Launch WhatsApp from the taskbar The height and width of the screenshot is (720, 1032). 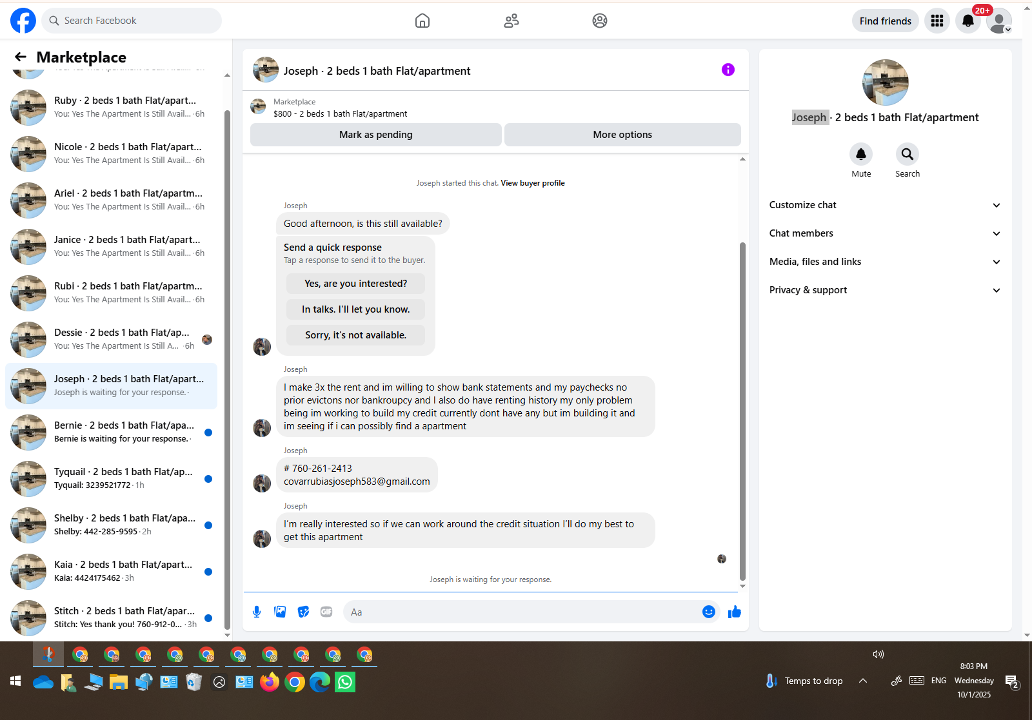click(x=345, y=682)
